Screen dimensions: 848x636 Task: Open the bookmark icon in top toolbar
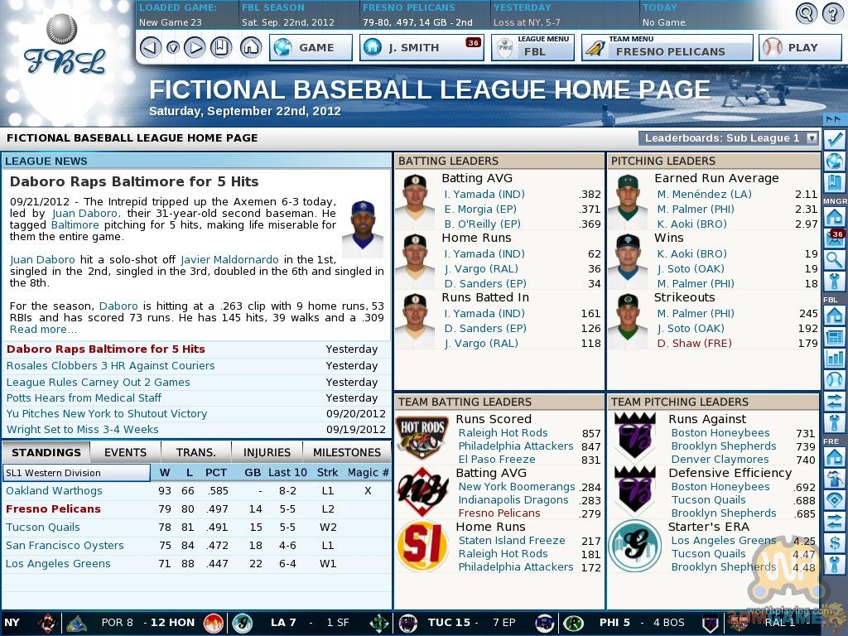click(220, 47)
